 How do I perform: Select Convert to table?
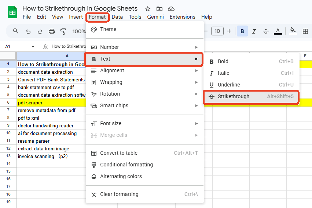tap(145, 153)
